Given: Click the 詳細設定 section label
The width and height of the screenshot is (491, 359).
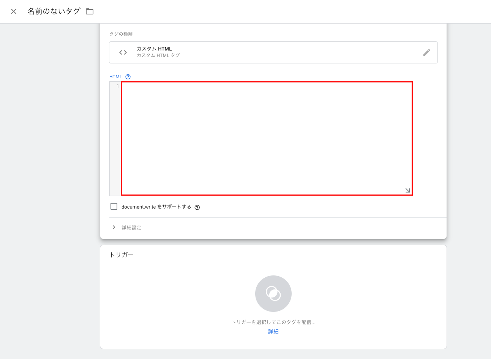Looking at the screenshot, I should [131, 228].
